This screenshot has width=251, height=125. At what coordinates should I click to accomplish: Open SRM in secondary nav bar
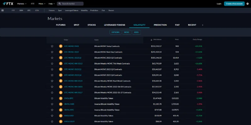(x=21, y=10)
